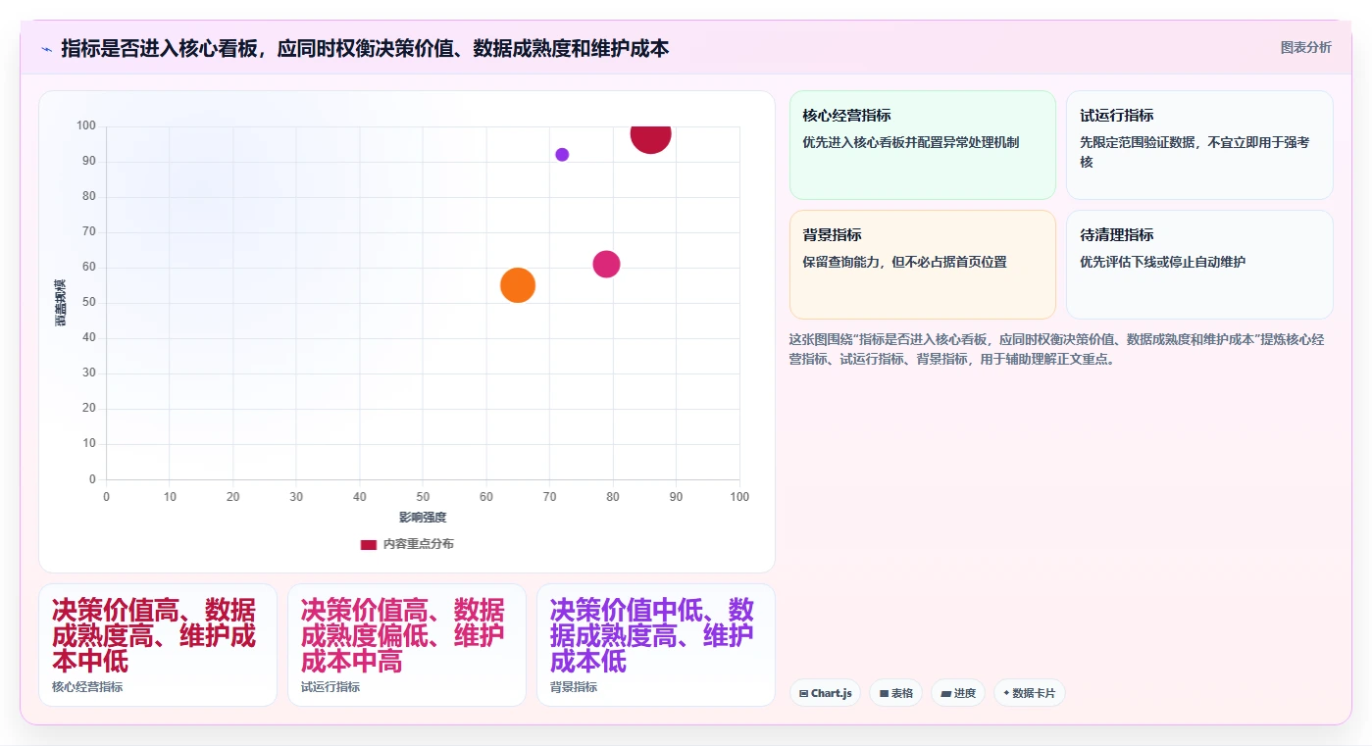Image resolution: width=1372 pixels, height=746 pixels.
Task: Click the Chart.js chip icon
Action: [x=804, y=693]
